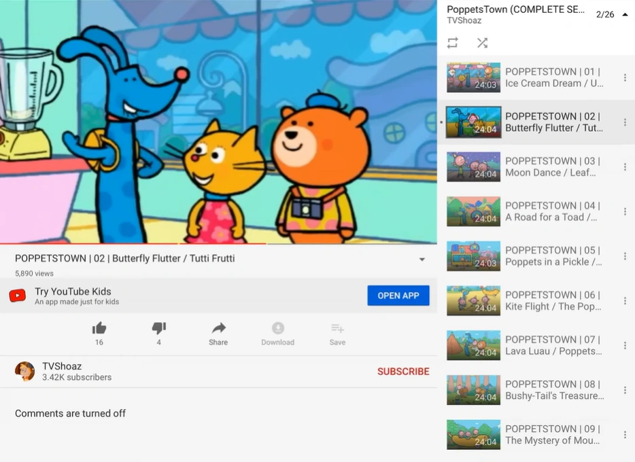
Task: Click the '5,890 views' text
Action: click(34, 274)
